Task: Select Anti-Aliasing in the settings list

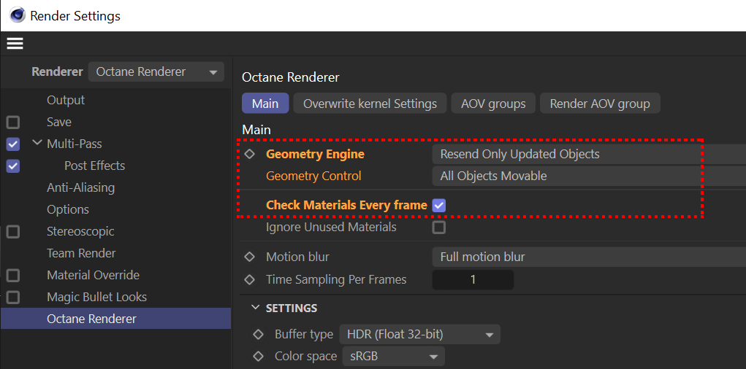Action: click(81, 187)
